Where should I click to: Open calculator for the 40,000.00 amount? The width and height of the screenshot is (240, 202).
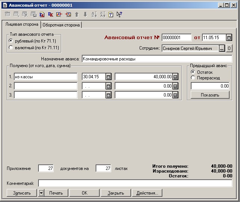175,77
